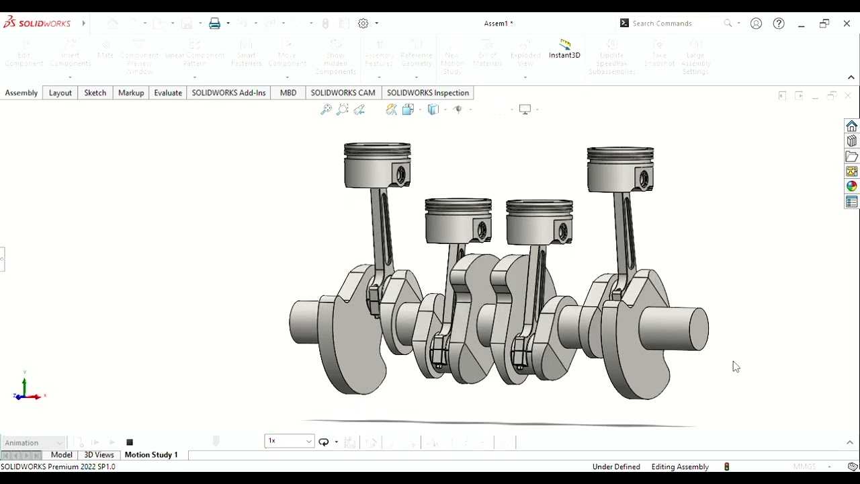Open Appearances color ball icon in task pane

852,186
